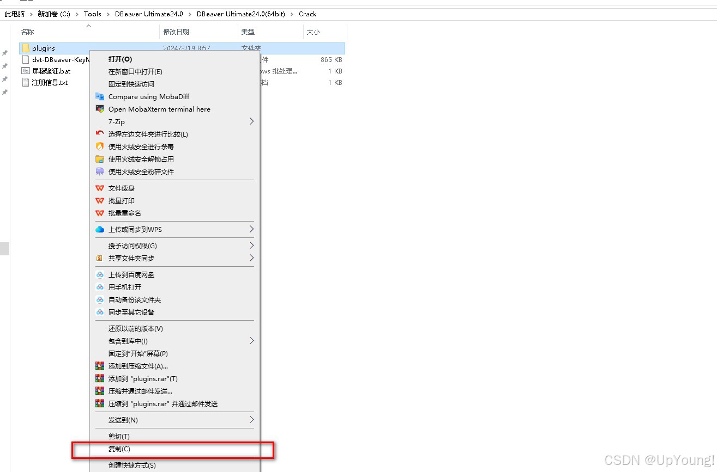The image size is (717, 472).
Task: Select the 注册信息.txt file name
Action: [50, 82]
